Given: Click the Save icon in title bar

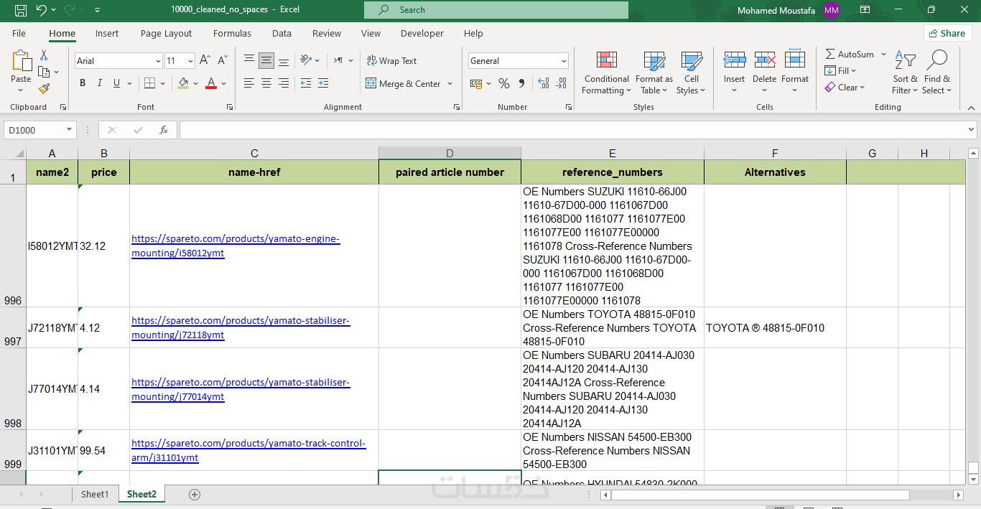Looking at the screenshot, I should tap(21, 10).
